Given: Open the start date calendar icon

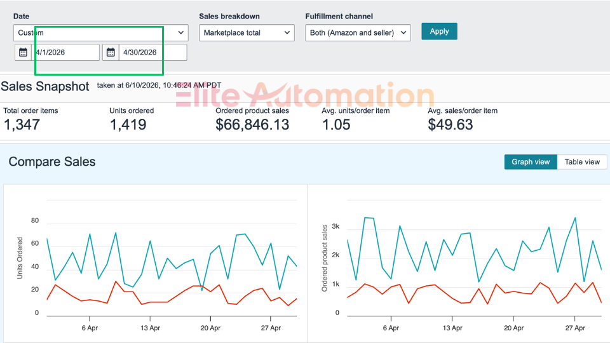Looking at the screenshot, I should click(x=23, y=52).
